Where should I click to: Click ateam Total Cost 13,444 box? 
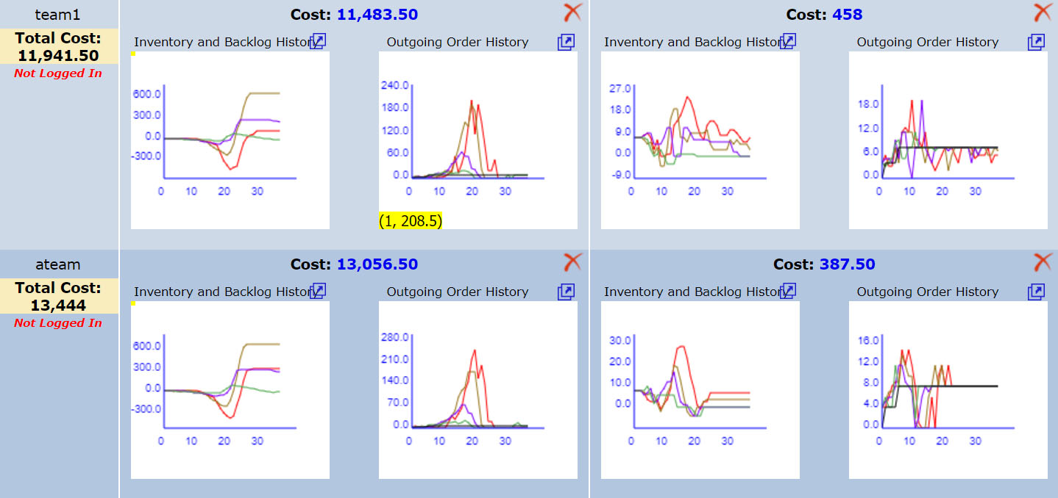pos(58,296)
